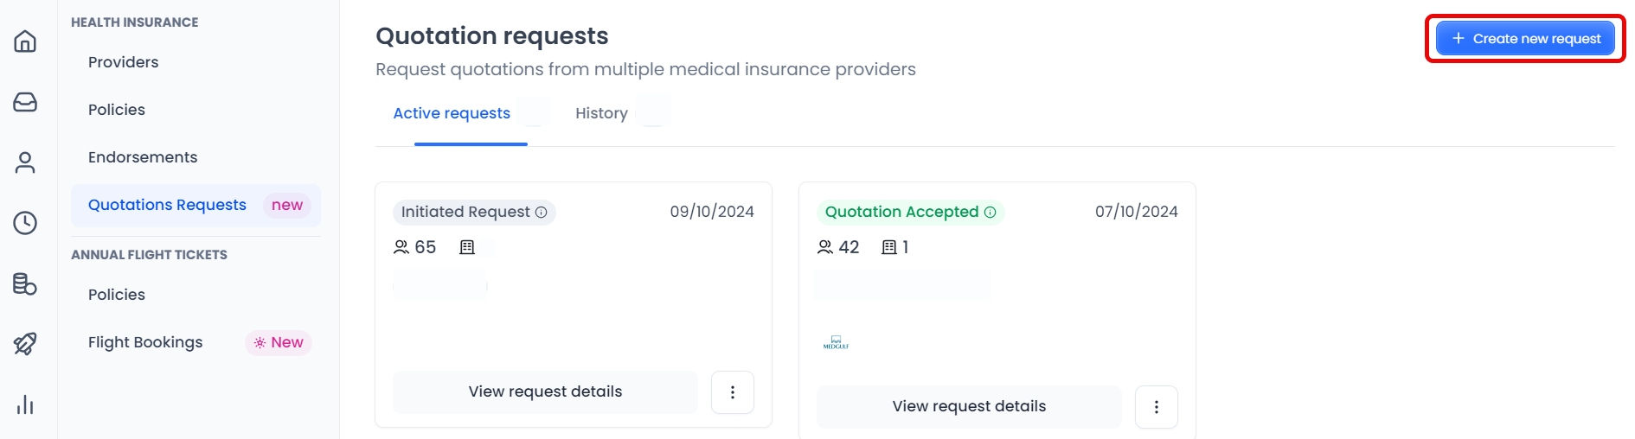
Task: Open the bar chart analytics icon
Action: click(x=25, y=404)
